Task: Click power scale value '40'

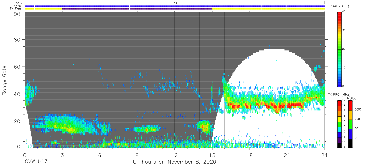Action: pos(344,12)
